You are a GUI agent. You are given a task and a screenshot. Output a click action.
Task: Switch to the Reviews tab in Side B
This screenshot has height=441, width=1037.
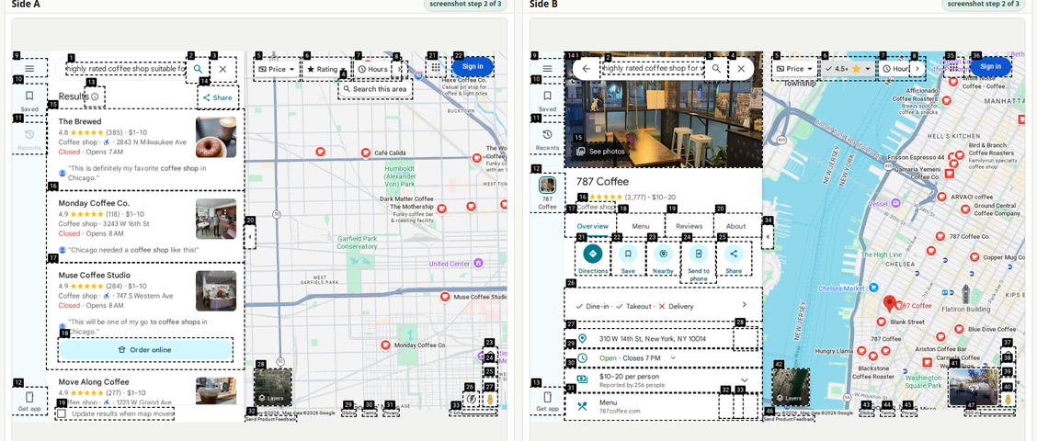pos(689,226)
